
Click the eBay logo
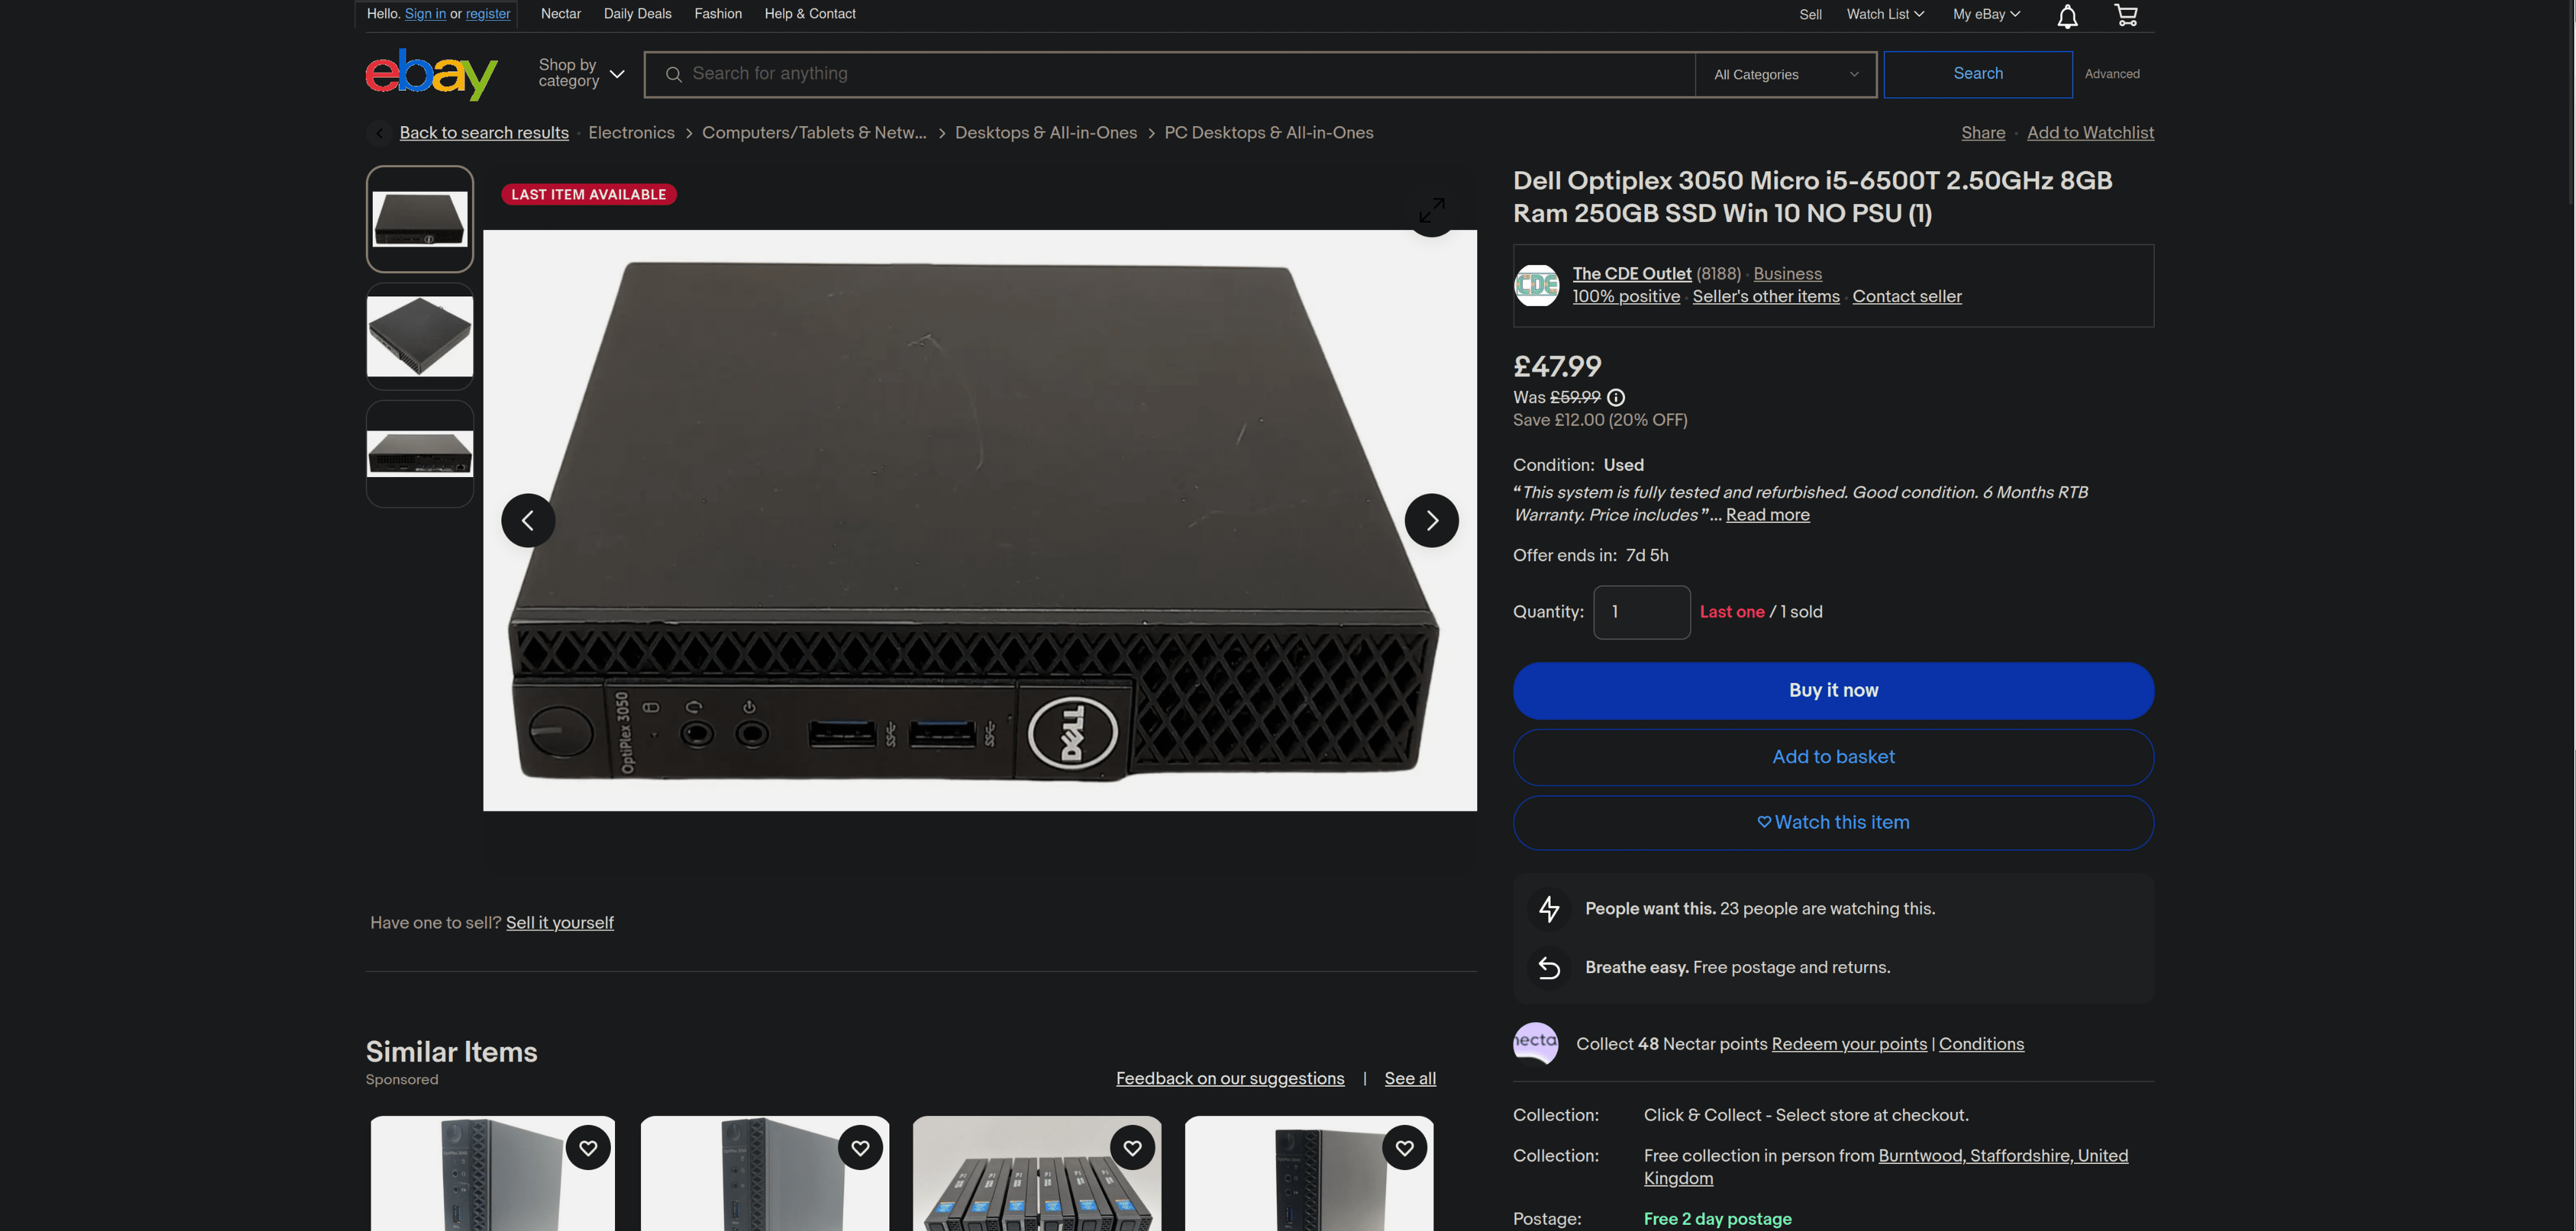431,75
